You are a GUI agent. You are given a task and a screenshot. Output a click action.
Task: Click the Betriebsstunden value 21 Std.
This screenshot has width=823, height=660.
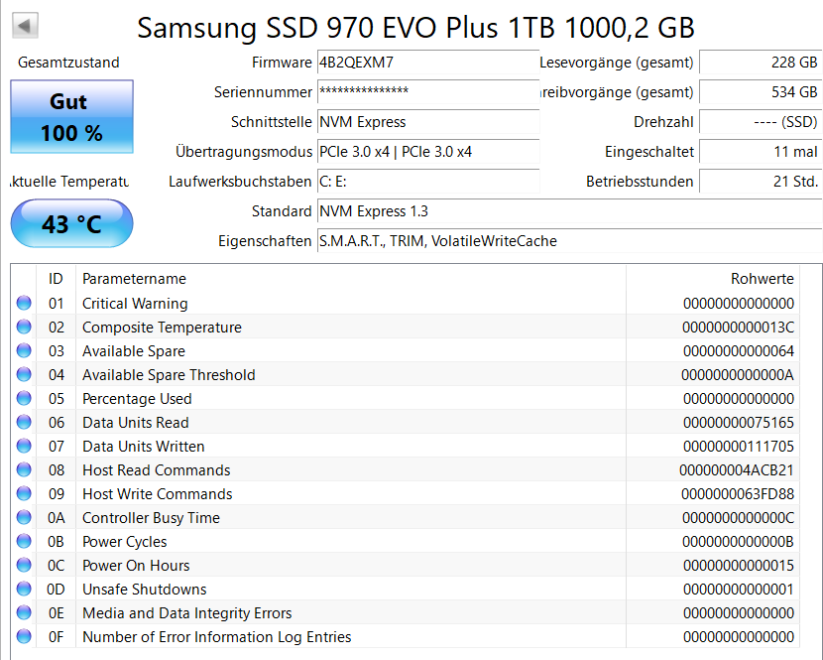click(x=761, y=182)
